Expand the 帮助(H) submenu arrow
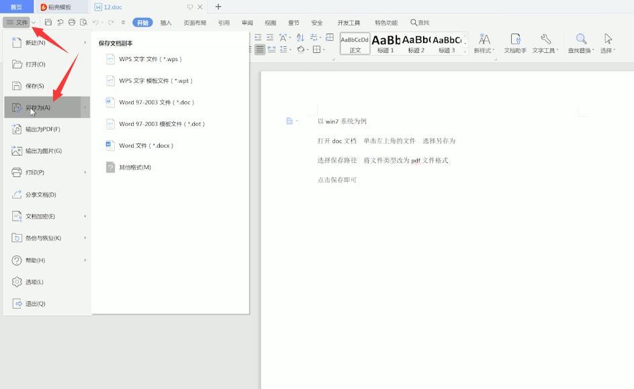 tap(85, 260)
